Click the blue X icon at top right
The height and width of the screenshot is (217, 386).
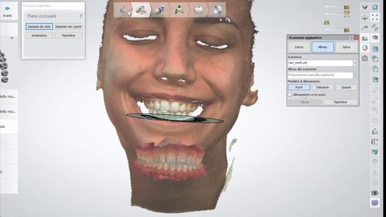[x=375, y=7]
